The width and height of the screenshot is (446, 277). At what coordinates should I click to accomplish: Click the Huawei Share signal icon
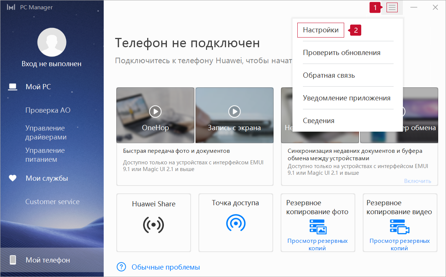pos(153,225)
